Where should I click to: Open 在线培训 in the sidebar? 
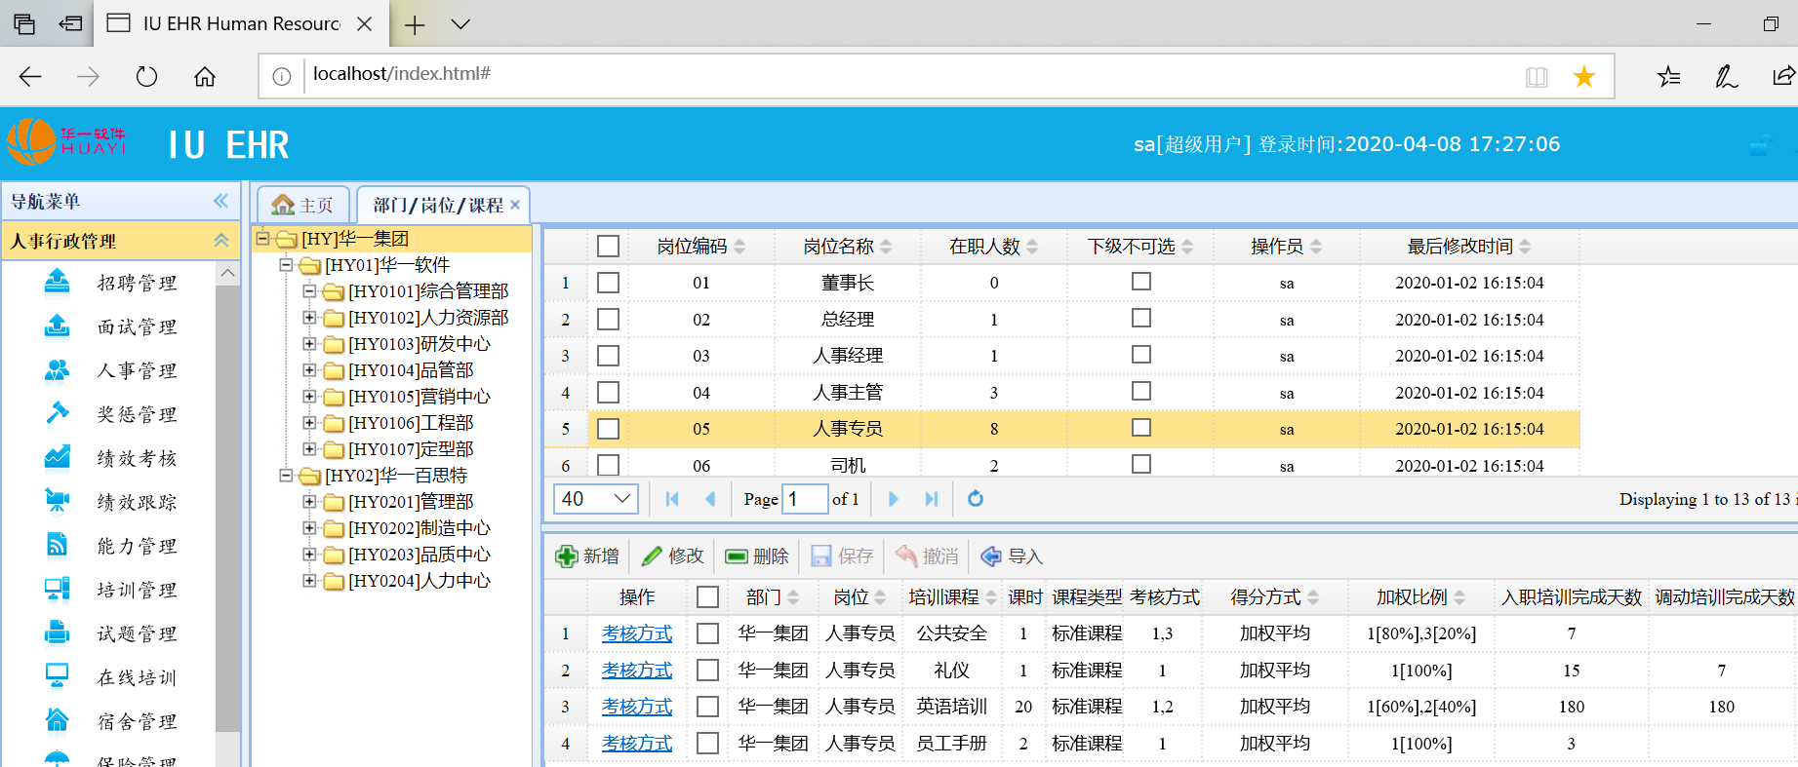click(137, 677)
